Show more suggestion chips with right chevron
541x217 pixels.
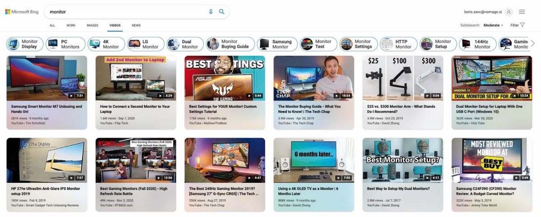[532, 44]
